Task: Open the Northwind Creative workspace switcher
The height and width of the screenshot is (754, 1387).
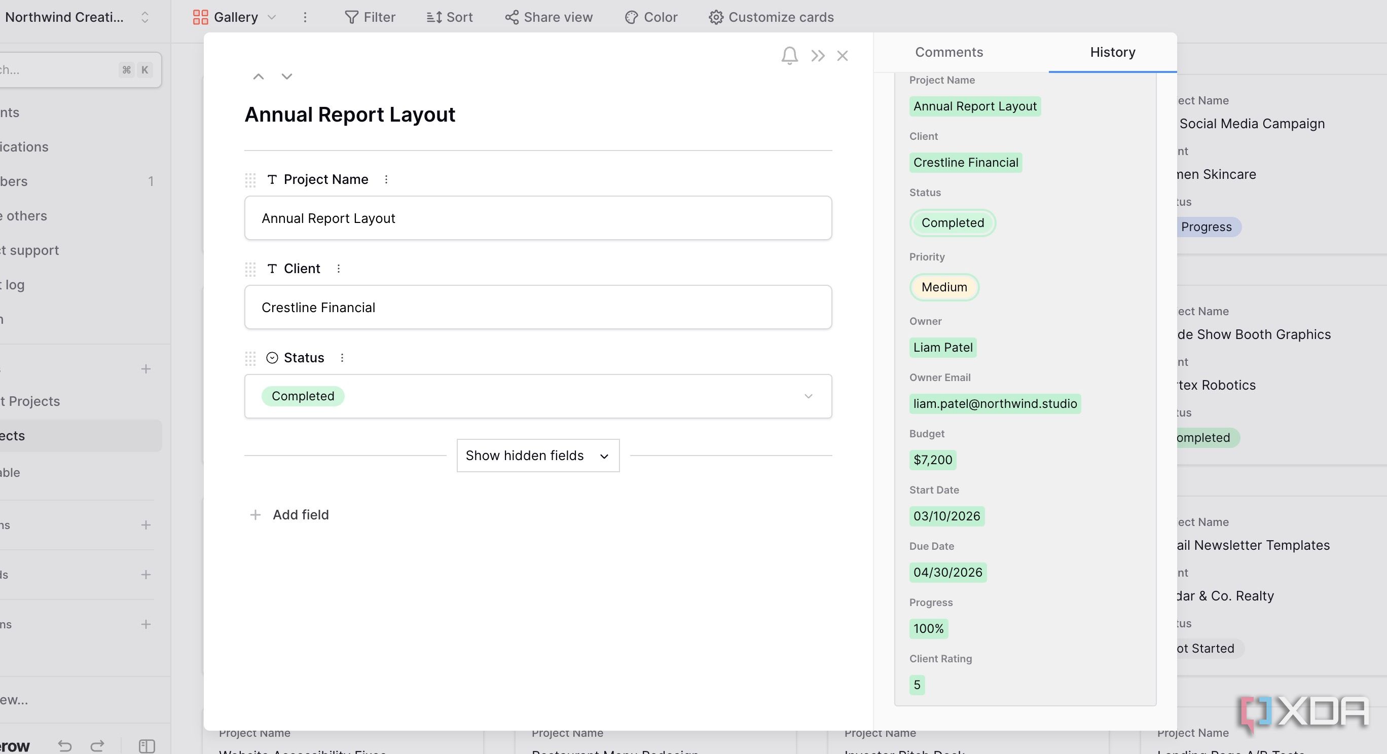Action: point(77,17)
